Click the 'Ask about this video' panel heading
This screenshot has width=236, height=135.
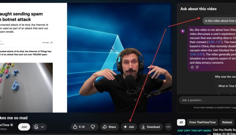(x=198, y=9)
